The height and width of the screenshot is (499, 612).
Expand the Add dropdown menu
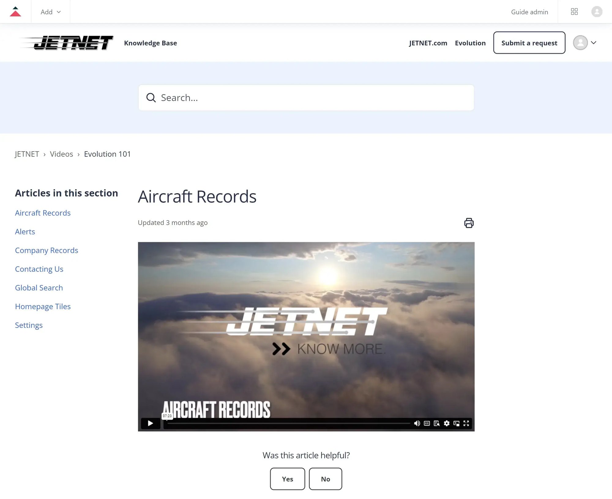(x=50, y=12)
